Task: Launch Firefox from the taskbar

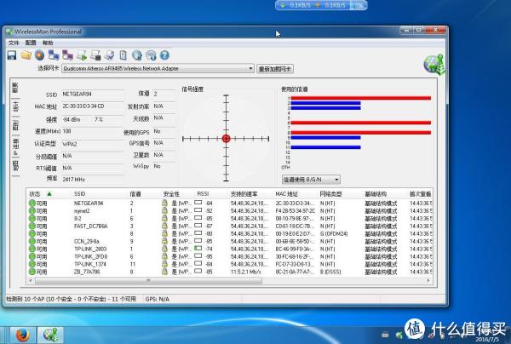Action: pos(22,335)
